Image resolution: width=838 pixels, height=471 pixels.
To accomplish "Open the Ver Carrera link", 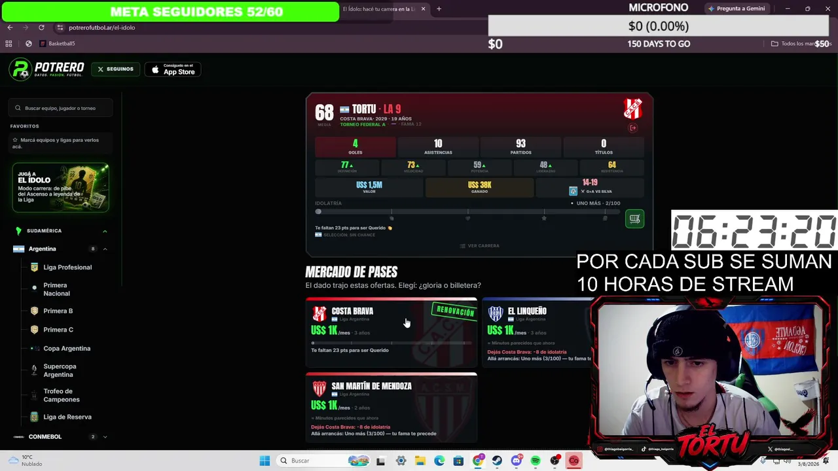I will (479, 246).
